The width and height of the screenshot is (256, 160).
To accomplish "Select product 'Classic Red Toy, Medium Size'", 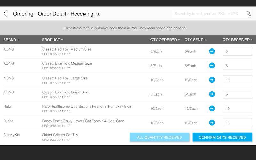I will 67,49.
